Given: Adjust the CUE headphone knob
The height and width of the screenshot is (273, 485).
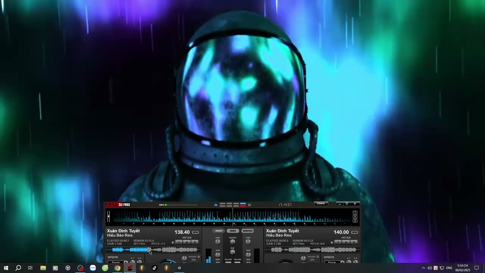Looking at the screenshot, I should pos(233,253).
